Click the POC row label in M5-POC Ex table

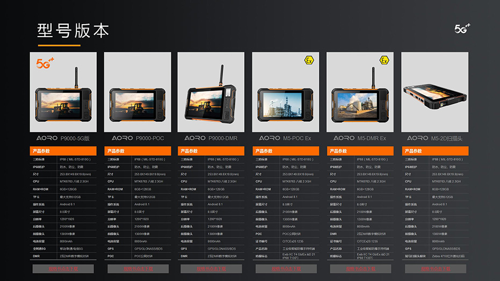pos(259,234)
